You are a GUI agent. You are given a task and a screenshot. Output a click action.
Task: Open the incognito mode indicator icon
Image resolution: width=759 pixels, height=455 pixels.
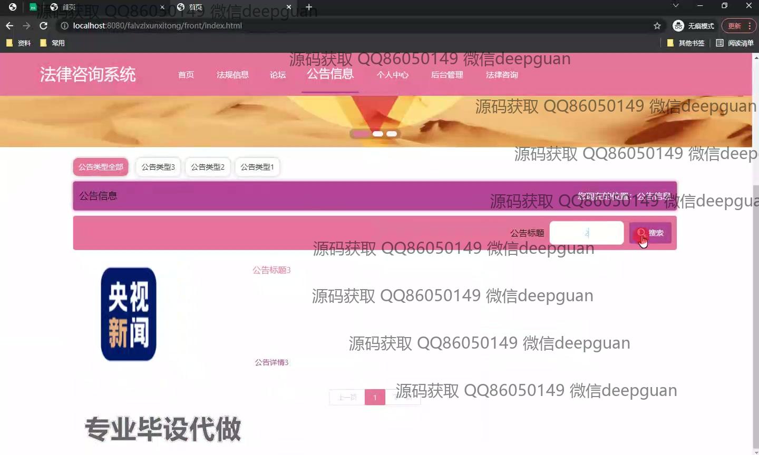pos(678,26)
